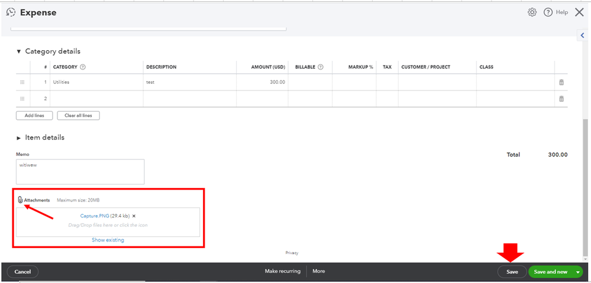Viewport: 591px width, 283px height.
Task: Click Make recurring in the footer
Action: 283,271
